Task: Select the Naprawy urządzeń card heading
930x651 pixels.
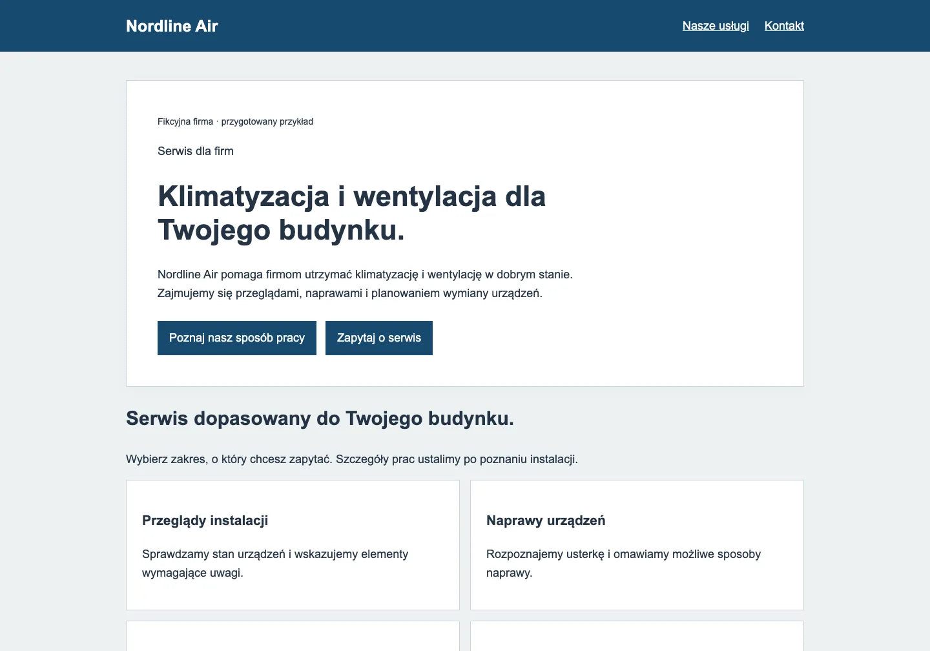Action: point(546,521)
